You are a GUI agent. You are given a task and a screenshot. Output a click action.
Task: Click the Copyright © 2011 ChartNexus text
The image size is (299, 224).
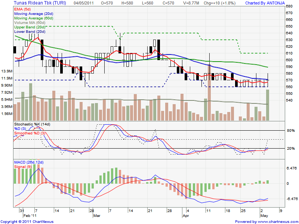click(27, 222)
